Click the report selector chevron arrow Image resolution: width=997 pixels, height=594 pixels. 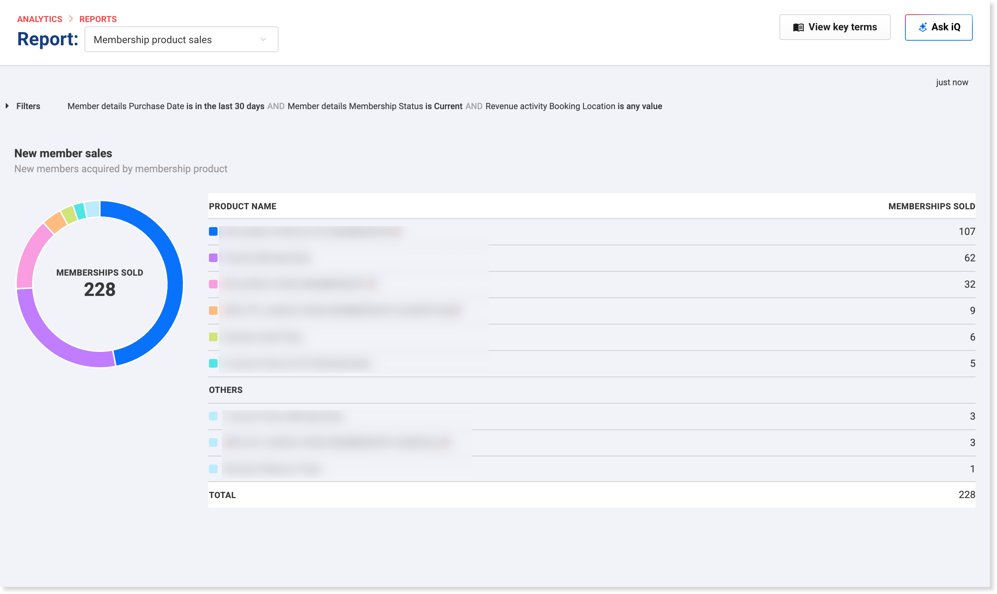[263, 39]
